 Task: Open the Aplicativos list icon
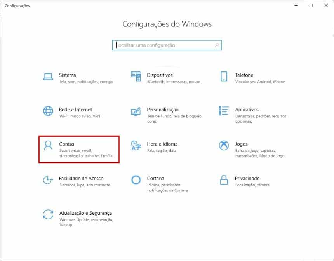pyautogui.click(x=224, y=111)
